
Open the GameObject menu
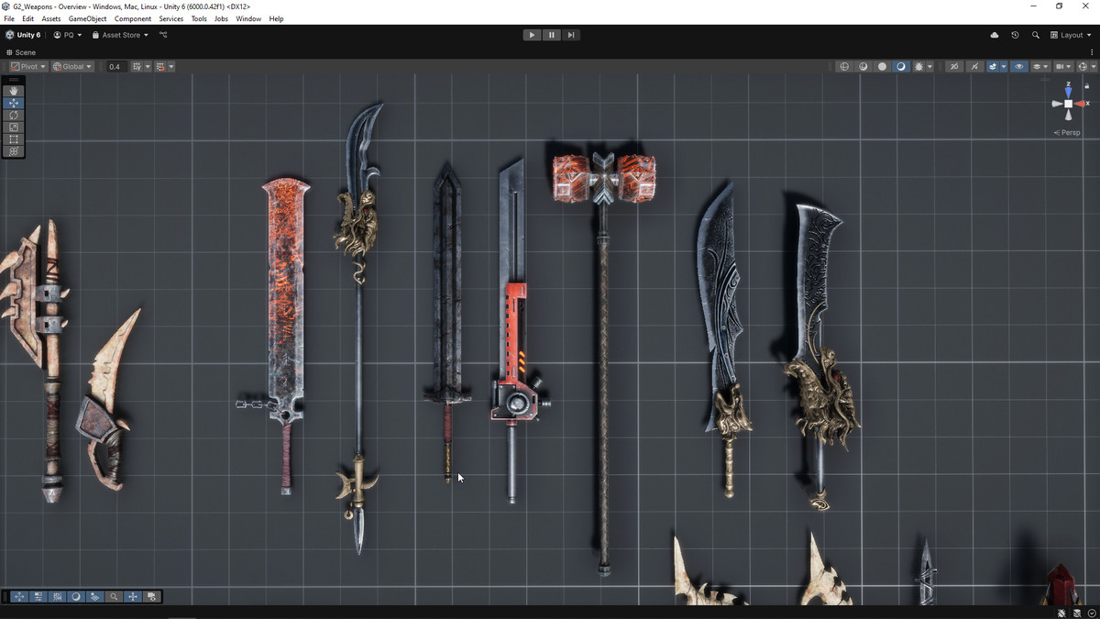coord(87,18)
